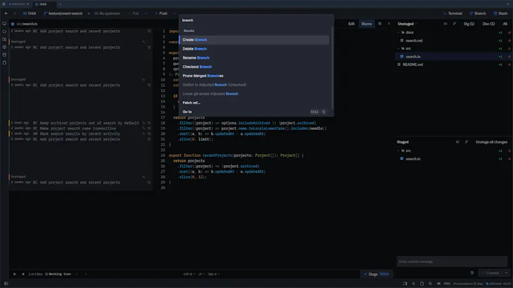Click the monitor icon in the left sidebar

coord(4,24)
